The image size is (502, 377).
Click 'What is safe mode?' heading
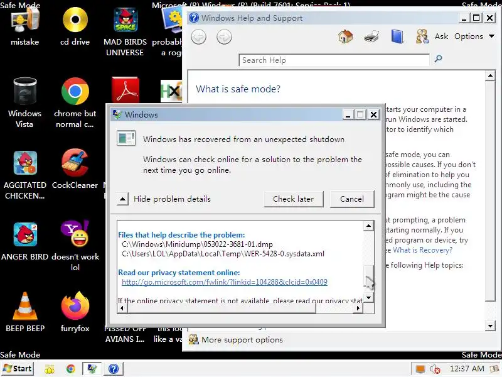pos(238,89)
